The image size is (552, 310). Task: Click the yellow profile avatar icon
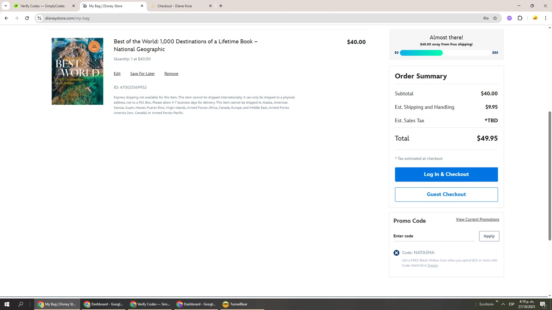click(x=535, y=18)
